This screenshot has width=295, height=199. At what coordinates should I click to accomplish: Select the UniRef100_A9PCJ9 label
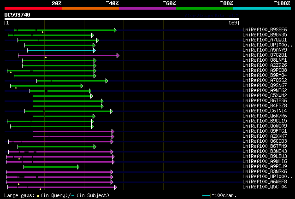pos(265,167)
